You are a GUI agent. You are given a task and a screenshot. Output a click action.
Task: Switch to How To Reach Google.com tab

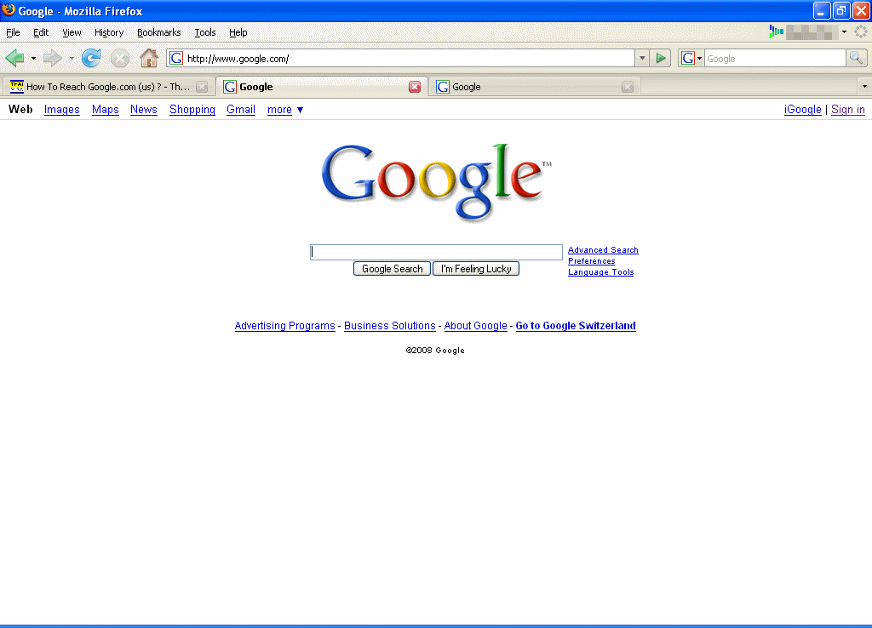click(108, 87)
